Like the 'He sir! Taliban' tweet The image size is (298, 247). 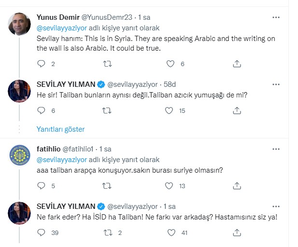pos(170,110)
